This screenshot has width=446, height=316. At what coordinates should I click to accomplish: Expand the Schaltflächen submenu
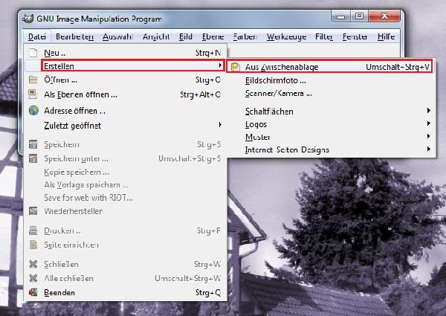pyautogui.click(x=331, y=112)
